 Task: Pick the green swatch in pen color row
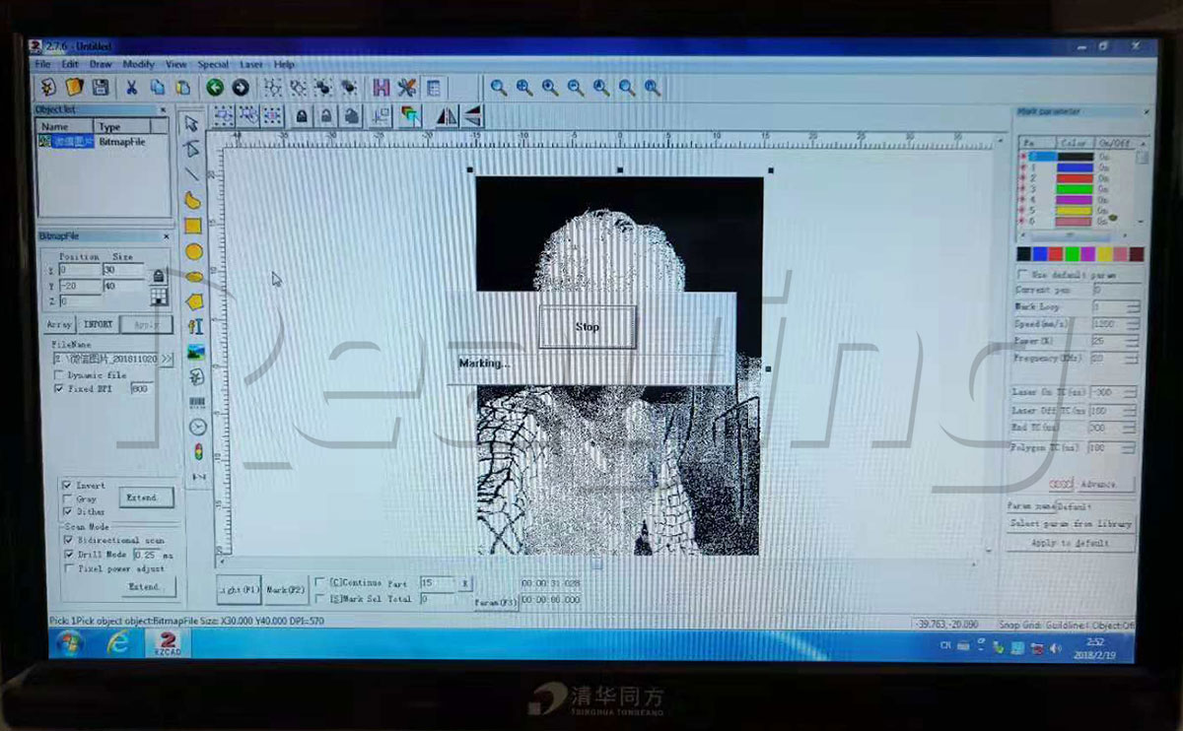click(x=1072, y=254)
